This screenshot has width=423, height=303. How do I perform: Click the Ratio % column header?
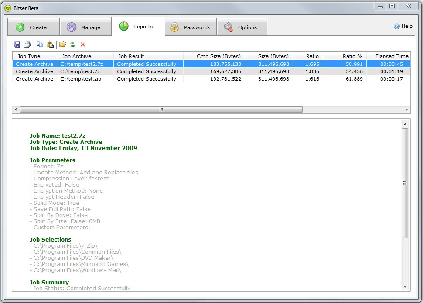pos(345,56)
